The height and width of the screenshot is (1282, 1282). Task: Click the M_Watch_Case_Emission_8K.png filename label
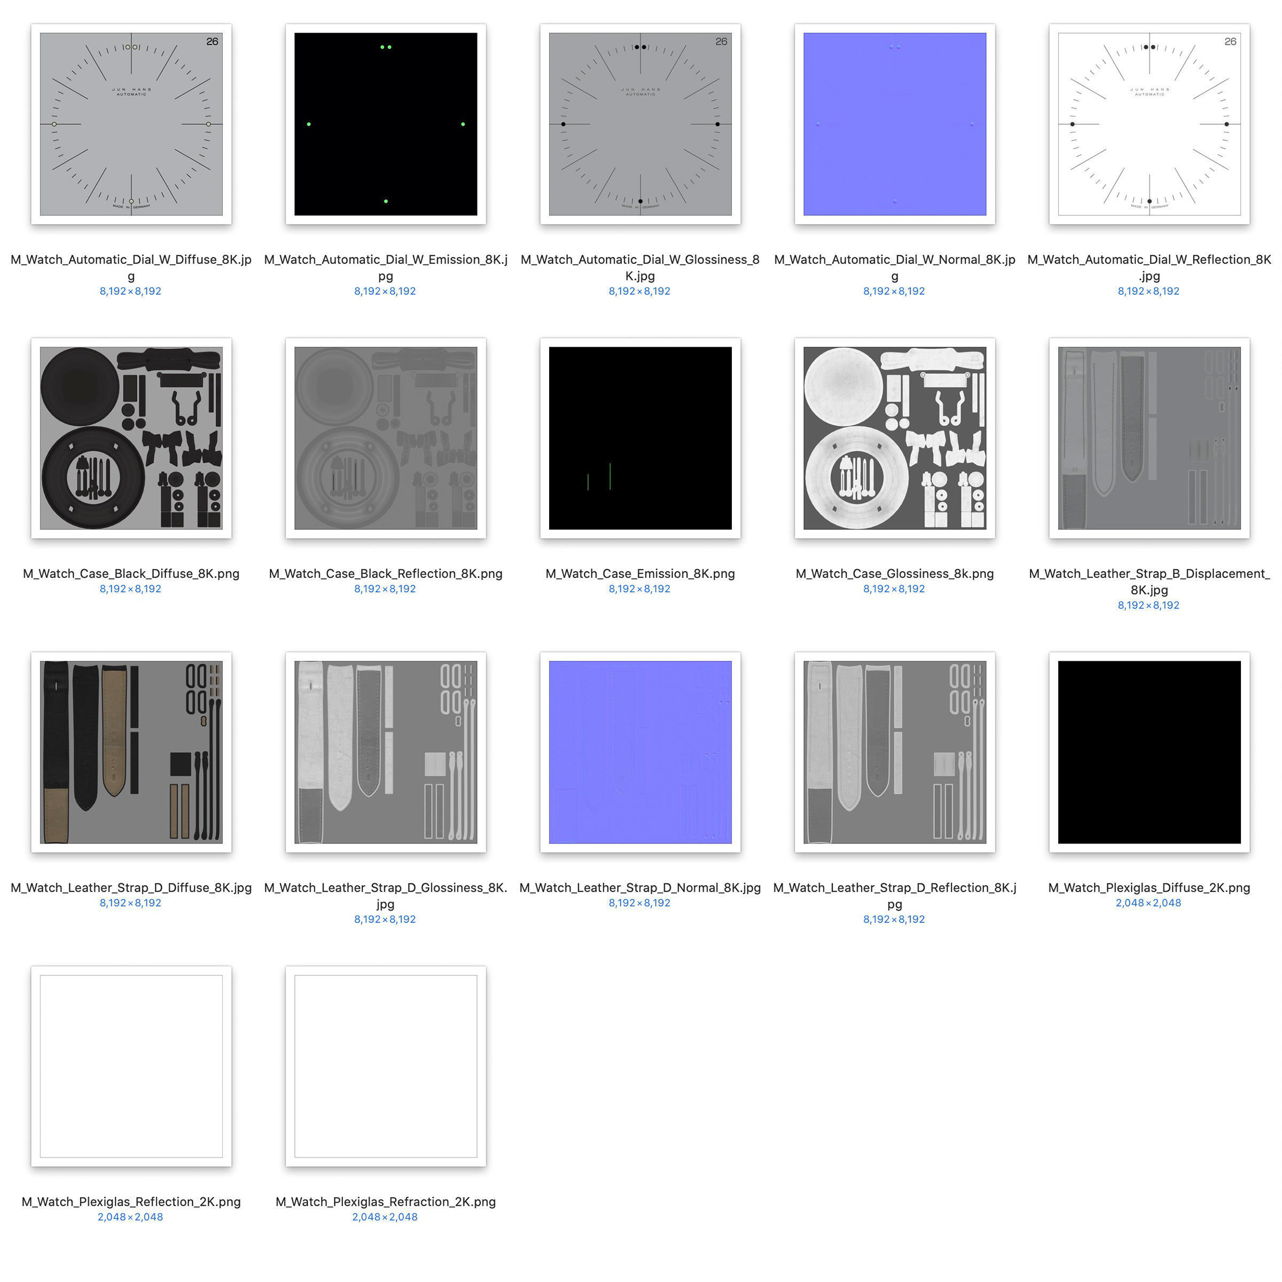tap(640, 573)
